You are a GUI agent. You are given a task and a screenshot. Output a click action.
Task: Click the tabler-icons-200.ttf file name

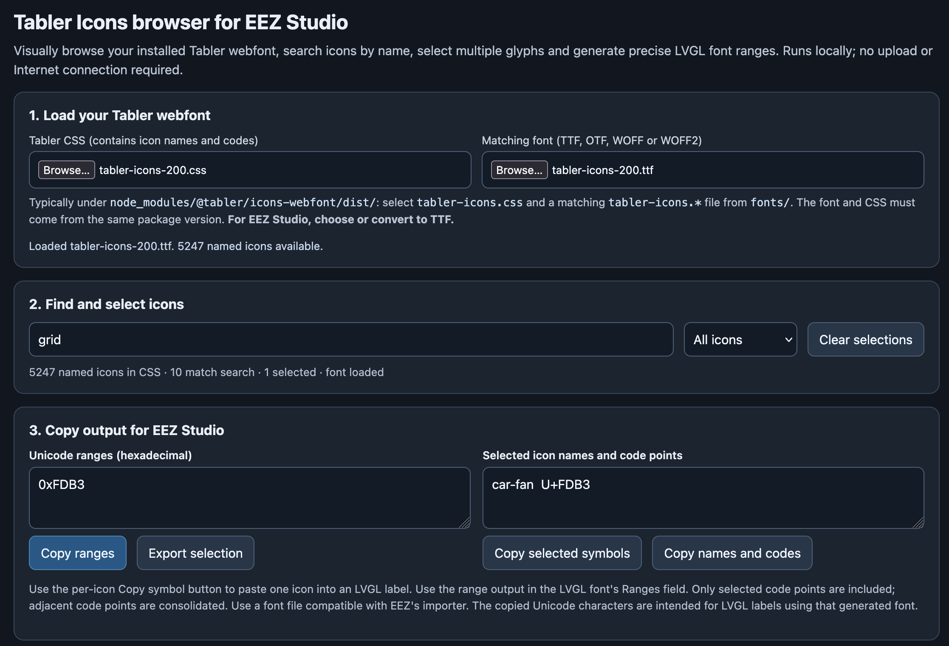tap(603, 170)
